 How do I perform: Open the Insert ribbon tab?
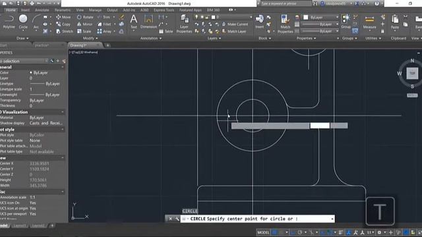click(x=26, y=10)
